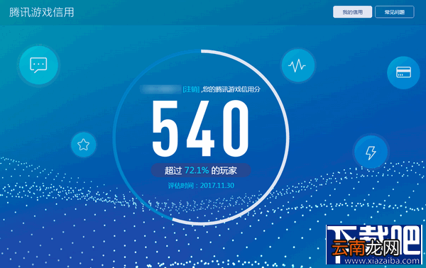426x268 pixels.
Task: Open the chat bubble message icon
Action: click(x=38, y=65)
